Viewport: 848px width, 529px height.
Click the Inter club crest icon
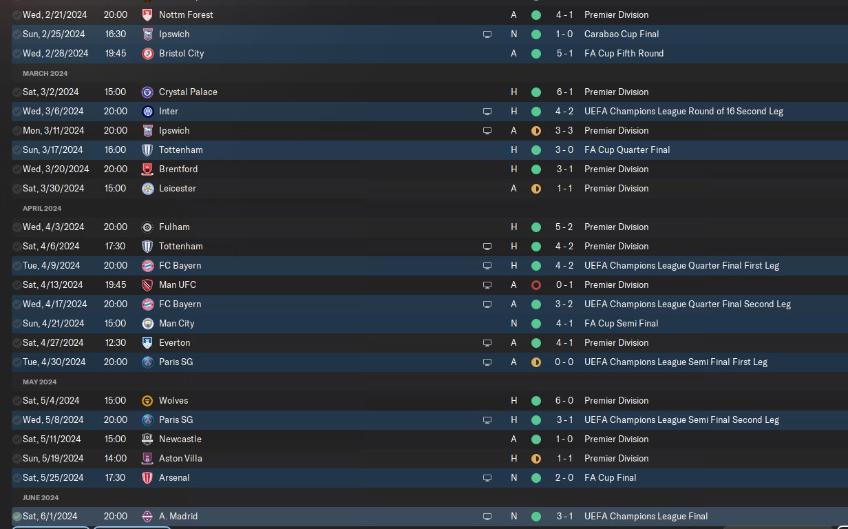click(147, 111)
